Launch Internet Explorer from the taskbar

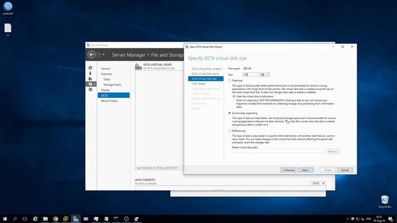point(35,219)
